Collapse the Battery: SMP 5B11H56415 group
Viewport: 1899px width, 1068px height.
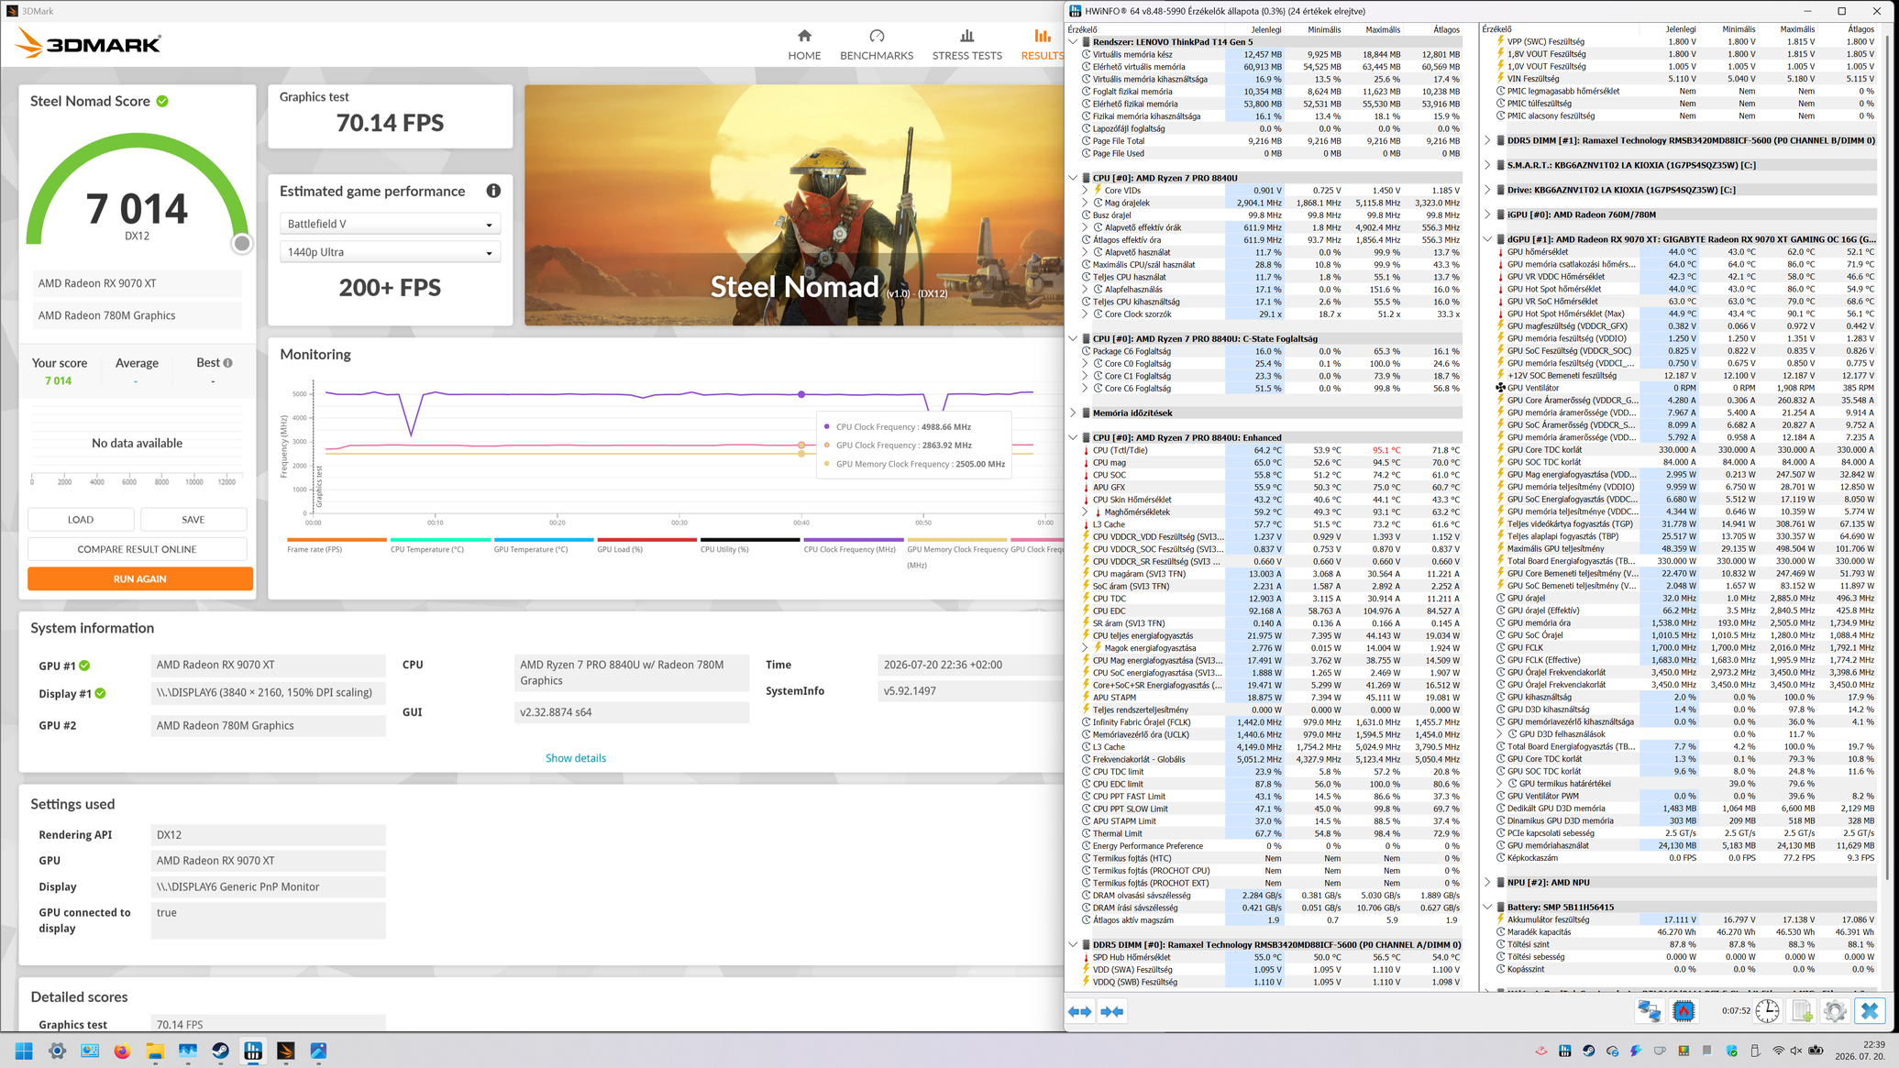1487,908
